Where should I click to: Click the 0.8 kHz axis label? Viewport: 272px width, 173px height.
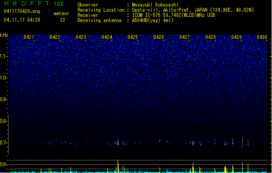(x=3, y=121)
